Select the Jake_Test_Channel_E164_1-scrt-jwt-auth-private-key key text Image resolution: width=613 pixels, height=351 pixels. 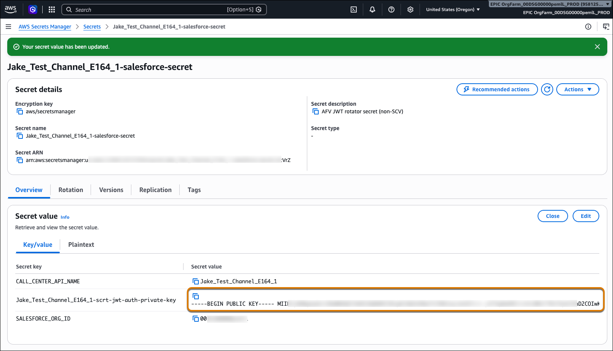[x=96, y=300]
